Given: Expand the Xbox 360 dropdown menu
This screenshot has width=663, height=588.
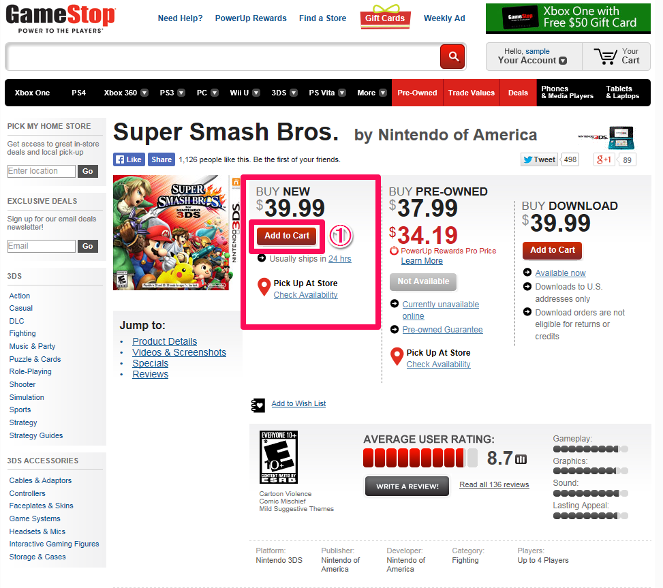Looking at the screenshot, I should point(144,93).
